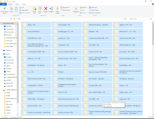Select the Foundry CMS - XSS folder
Screen dimensions: 154x119
97,86
